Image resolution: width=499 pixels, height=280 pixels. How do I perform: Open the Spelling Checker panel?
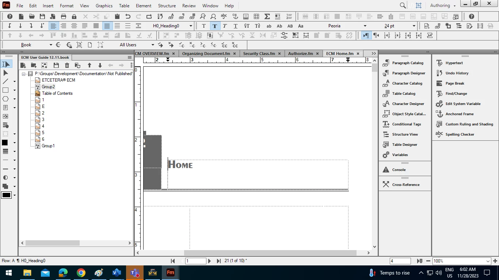pyautogui.click(x=460, y=134)
